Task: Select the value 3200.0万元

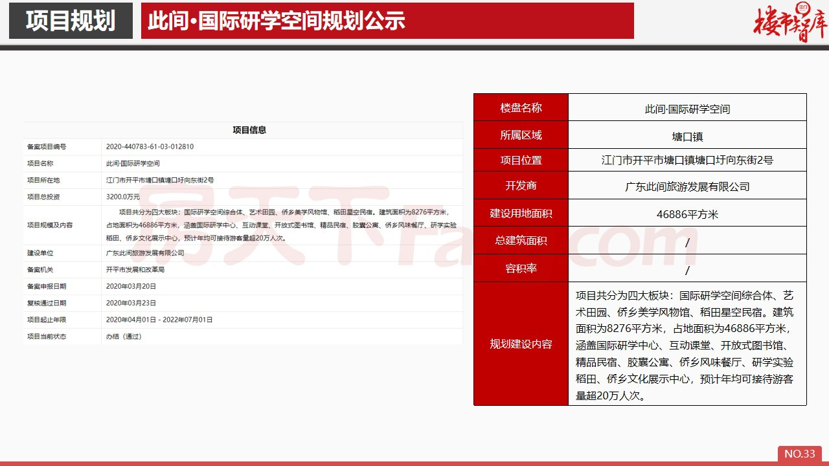Action: [123, 197]
